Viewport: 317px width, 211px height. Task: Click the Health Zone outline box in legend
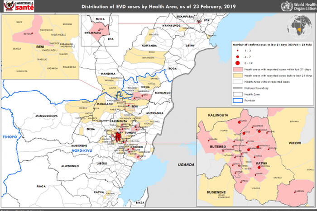[x=237, y=94]
